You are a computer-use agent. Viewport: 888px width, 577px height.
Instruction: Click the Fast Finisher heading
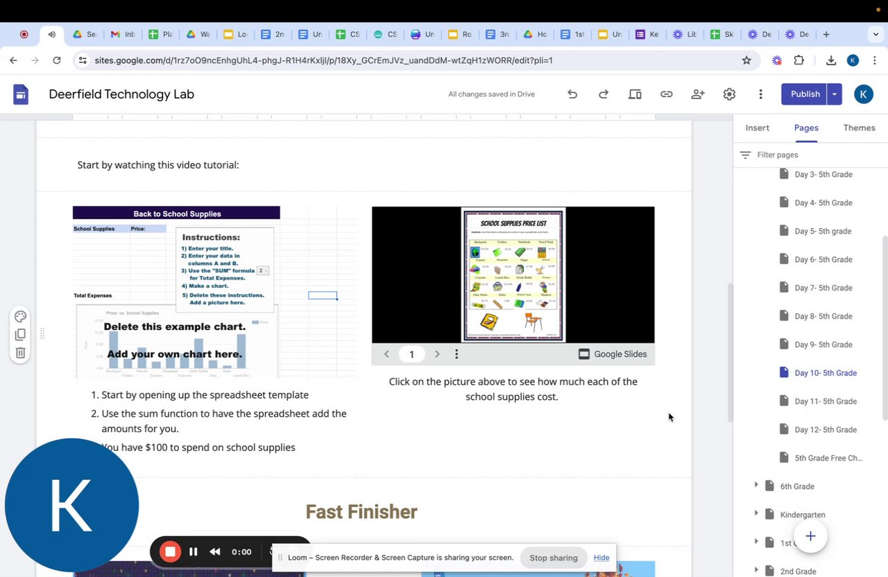point(361,512)
